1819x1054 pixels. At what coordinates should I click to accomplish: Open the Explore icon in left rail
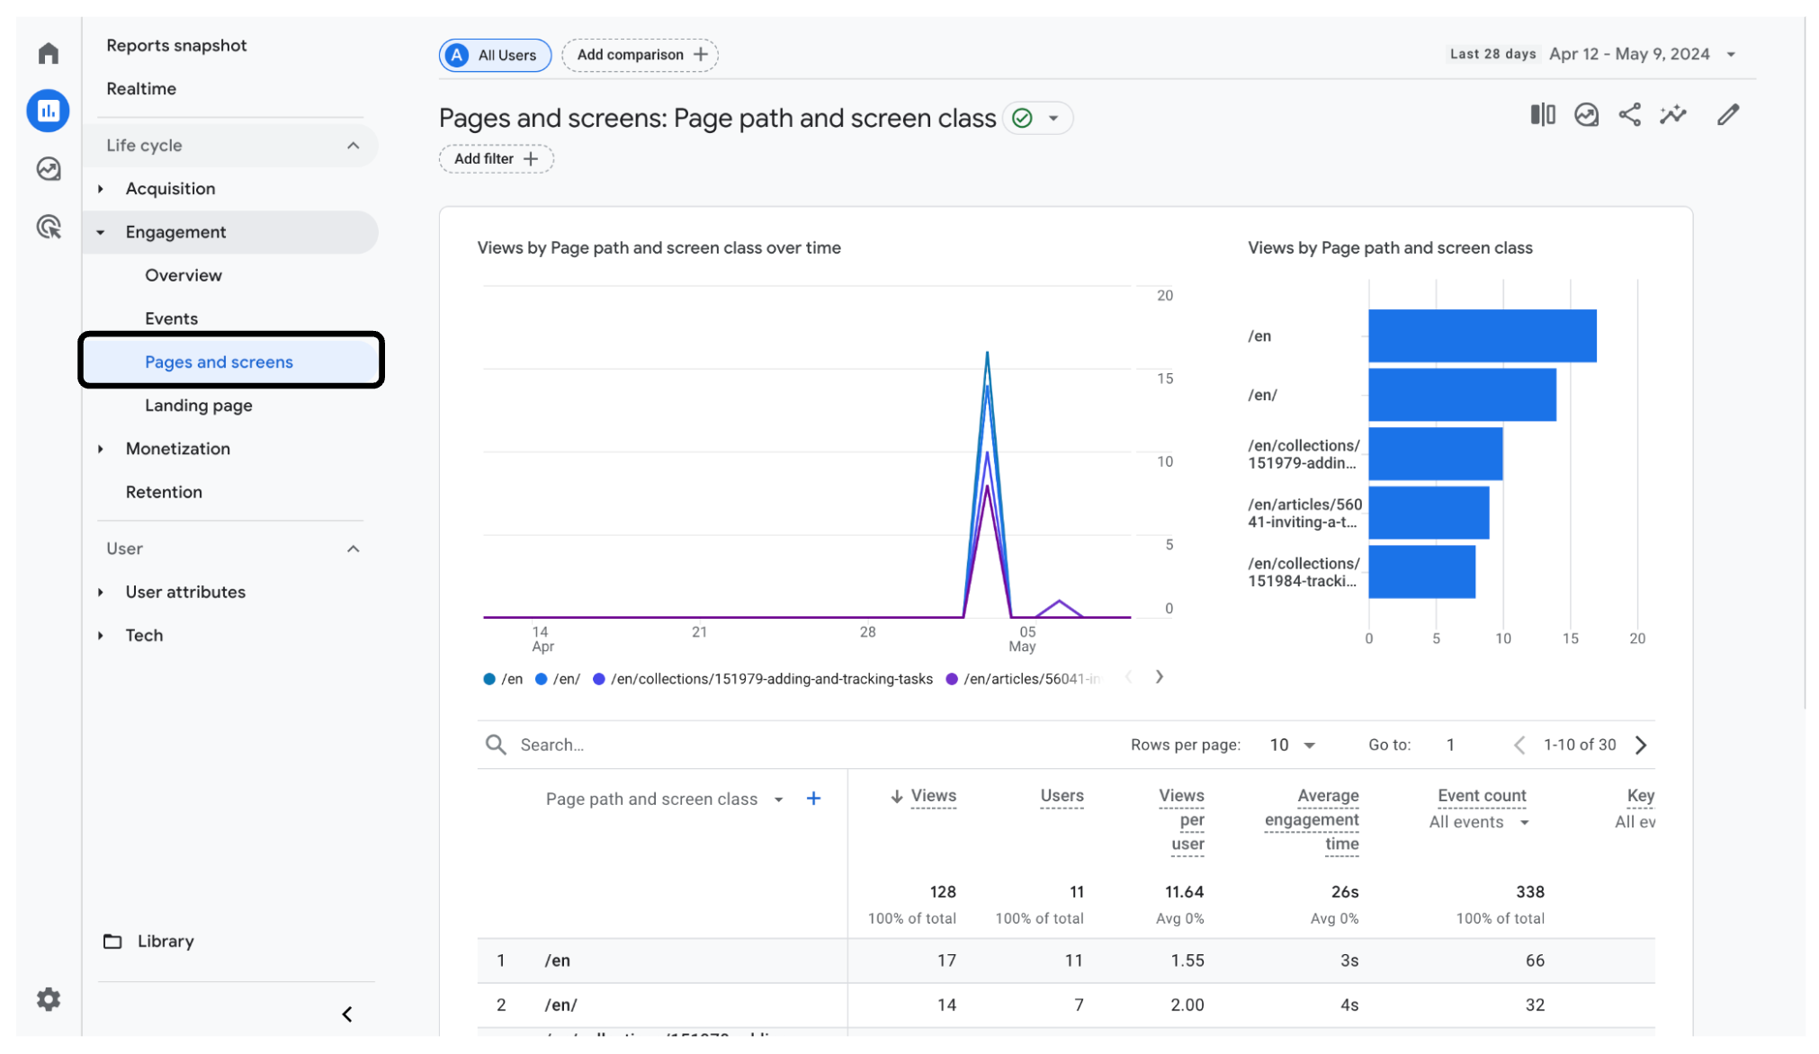click(49, 169)
